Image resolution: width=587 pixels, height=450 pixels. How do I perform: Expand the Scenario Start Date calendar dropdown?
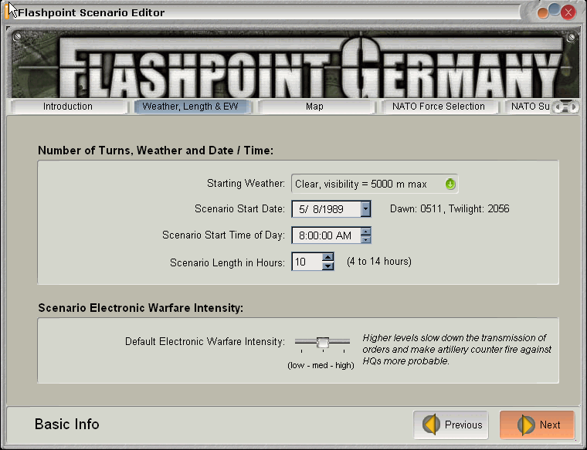(366, 209)
